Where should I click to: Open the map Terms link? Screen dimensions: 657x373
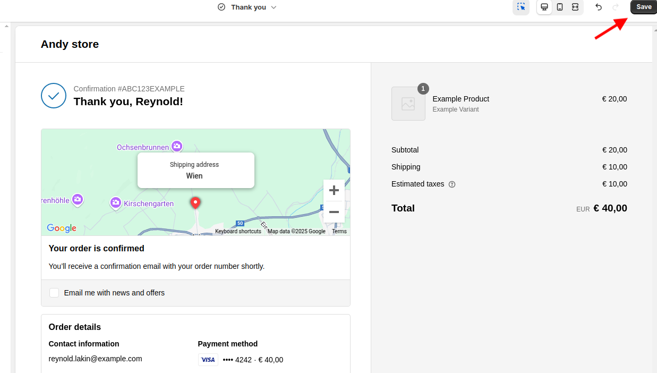pos(339,232)
